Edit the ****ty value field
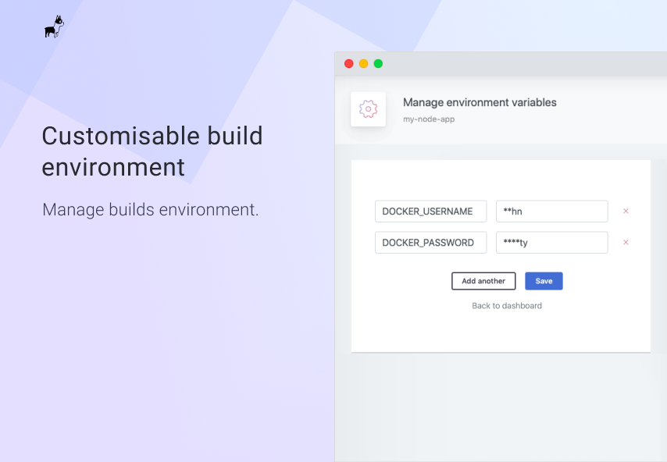 point(551,242)
